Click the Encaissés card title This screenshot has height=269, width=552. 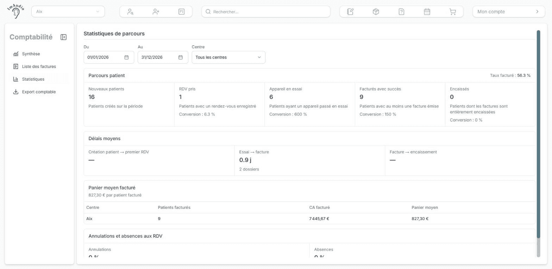pos(460,89)
